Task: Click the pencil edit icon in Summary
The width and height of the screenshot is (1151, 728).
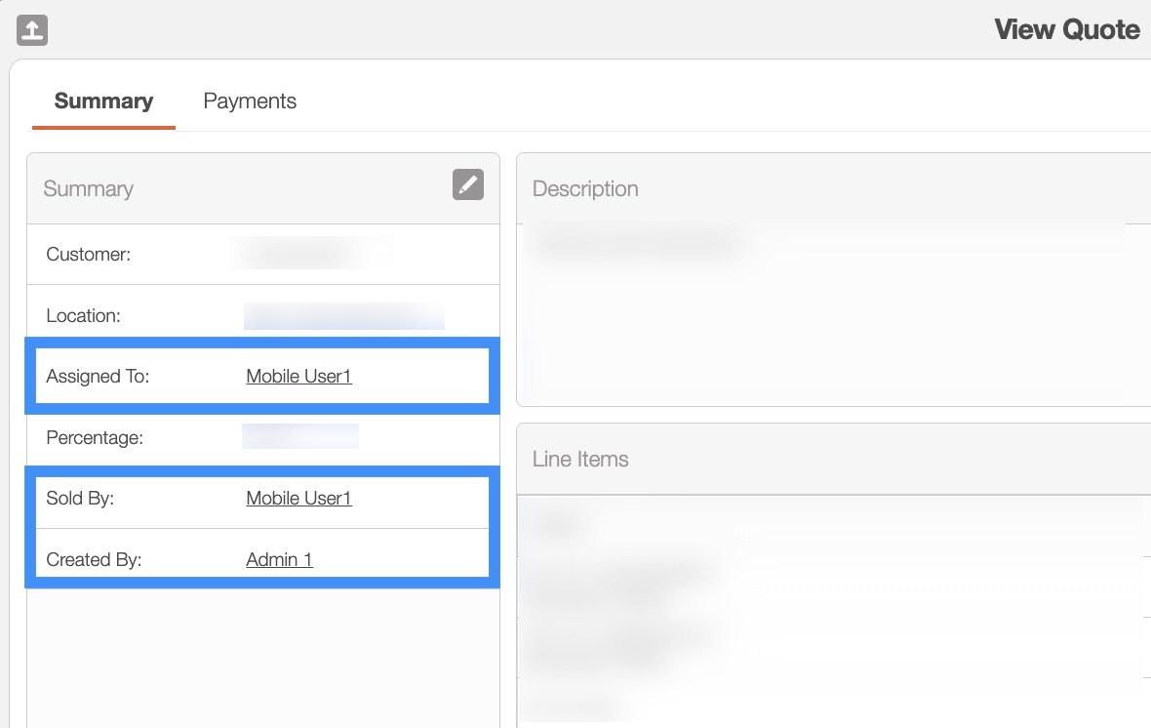Action: (468, 184)
